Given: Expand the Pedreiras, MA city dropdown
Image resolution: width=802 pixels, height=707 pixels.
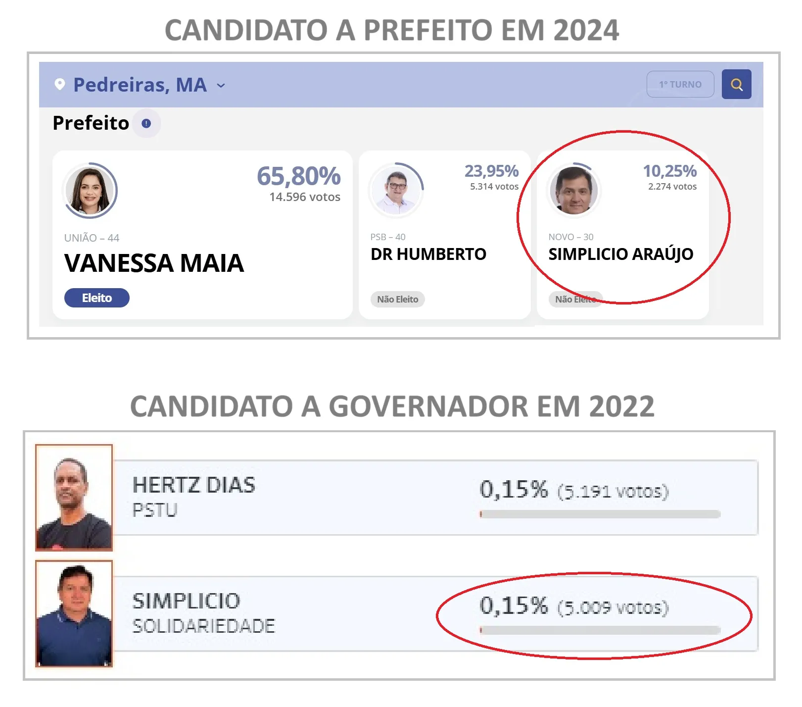Looking at the screenshot, I should pyautogui.click(x=221, y=86).
